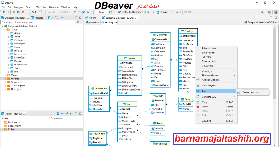Close the Softpedia Database (SQLite) editor tab
The height and width of the screenshot is (147, 279).
pyautogui.click(x=137, y=18)
